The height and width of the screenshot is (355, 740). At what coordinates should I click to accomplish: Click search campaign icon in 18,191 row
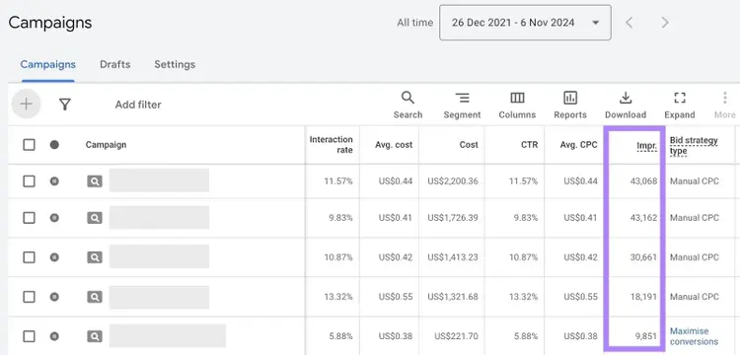coord(95,297)
